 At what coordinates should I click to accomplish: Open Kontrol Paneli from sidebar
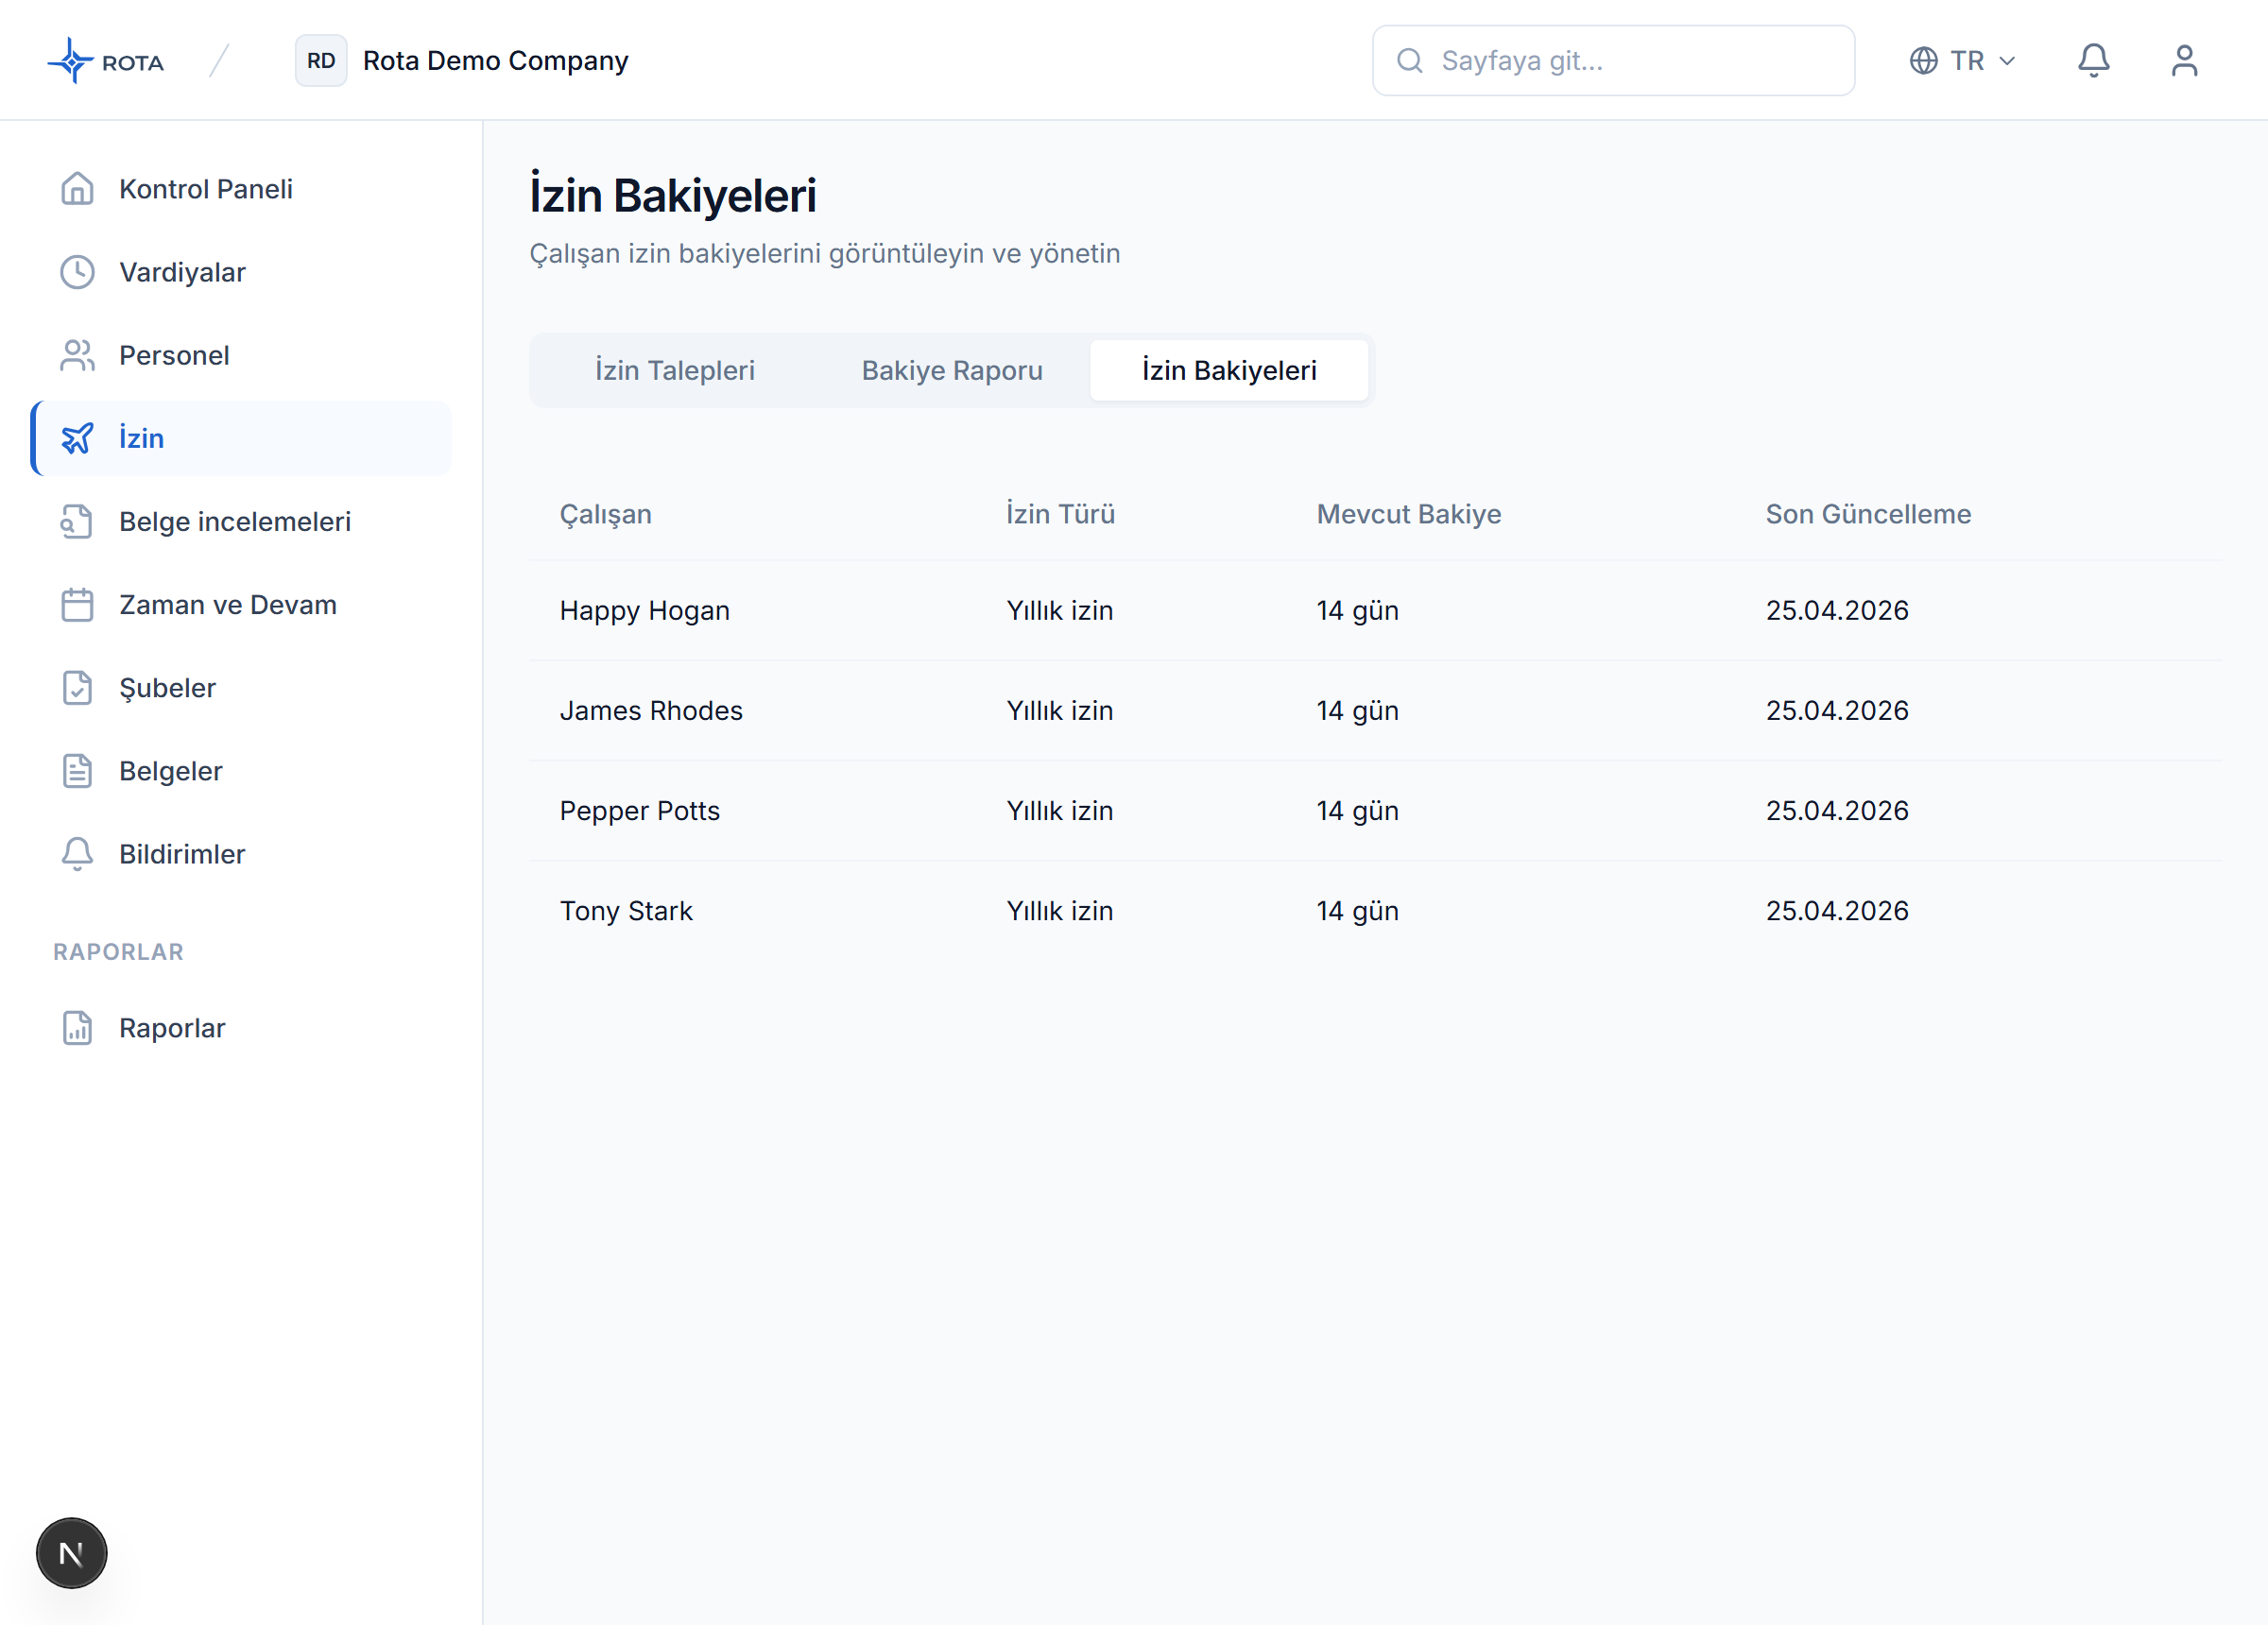[x=241, y=189]
